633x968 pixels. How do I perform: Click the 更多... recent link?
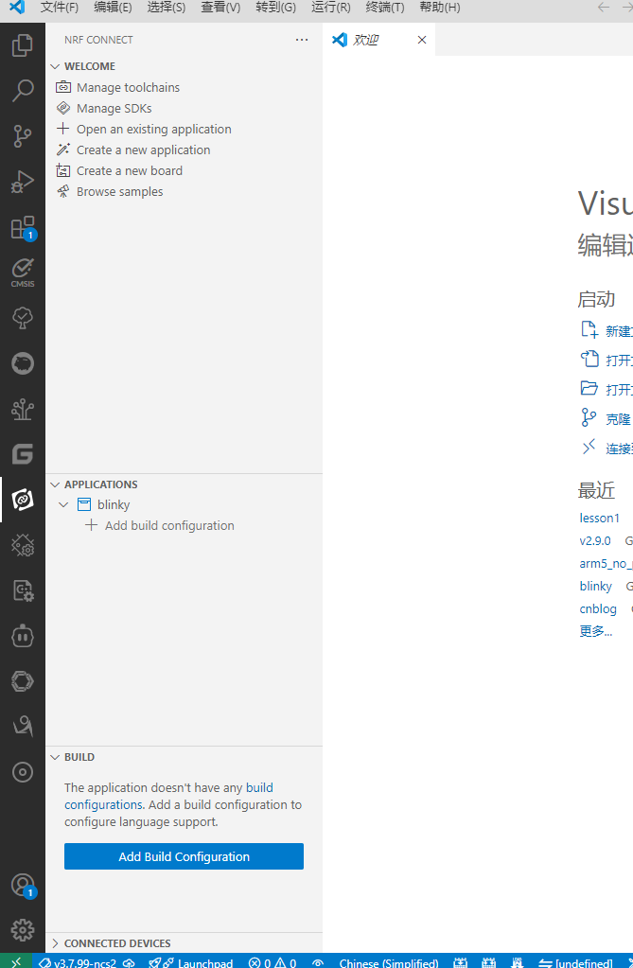click(x=595, y=631)
